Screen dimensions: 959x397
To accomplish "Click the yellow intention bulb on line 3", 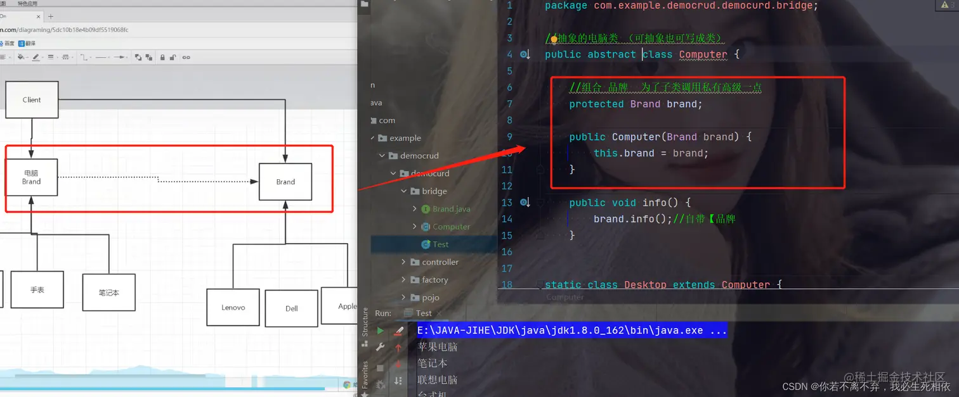I will [x=554, y=39].
